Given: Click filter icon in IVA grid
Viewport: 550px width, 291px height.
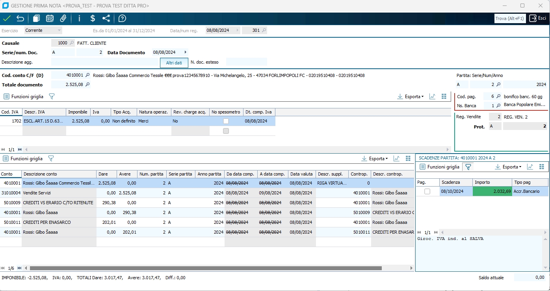Looking at the screenshot, I should pos(52,96).
